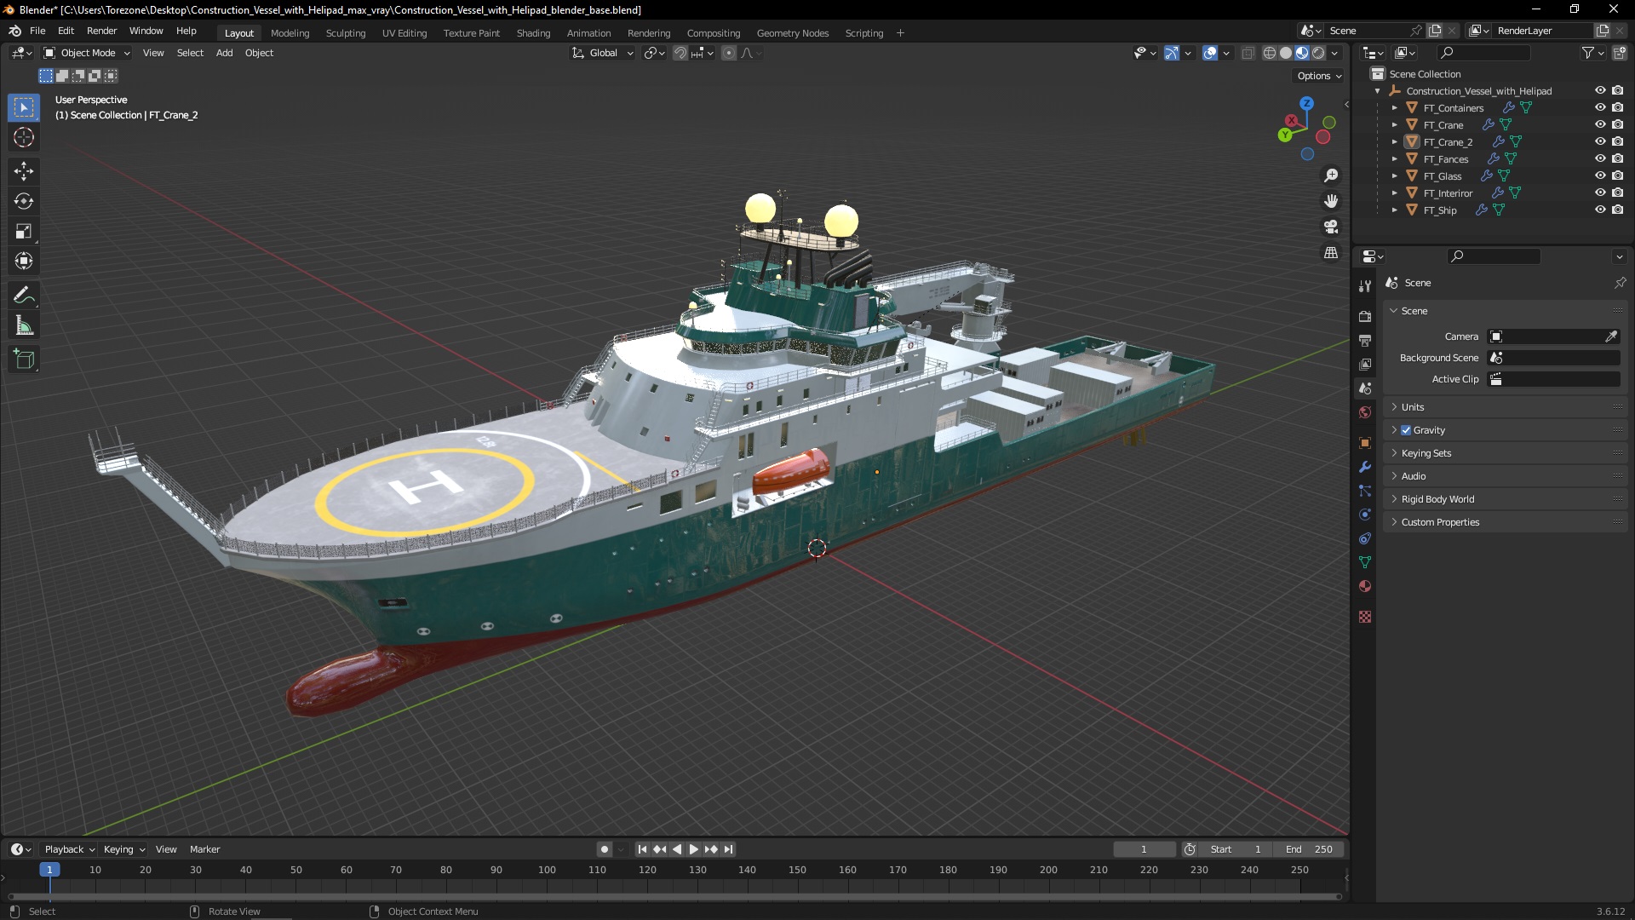Select the Move tool
Viewport: 1635px width, 920px height.
(24, 171)
